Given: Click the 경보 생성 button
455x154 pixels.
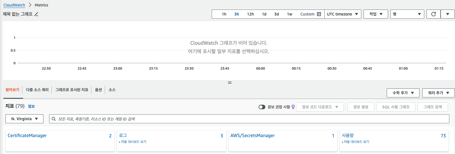Looking at the screenshot, I should click(361, 107).
